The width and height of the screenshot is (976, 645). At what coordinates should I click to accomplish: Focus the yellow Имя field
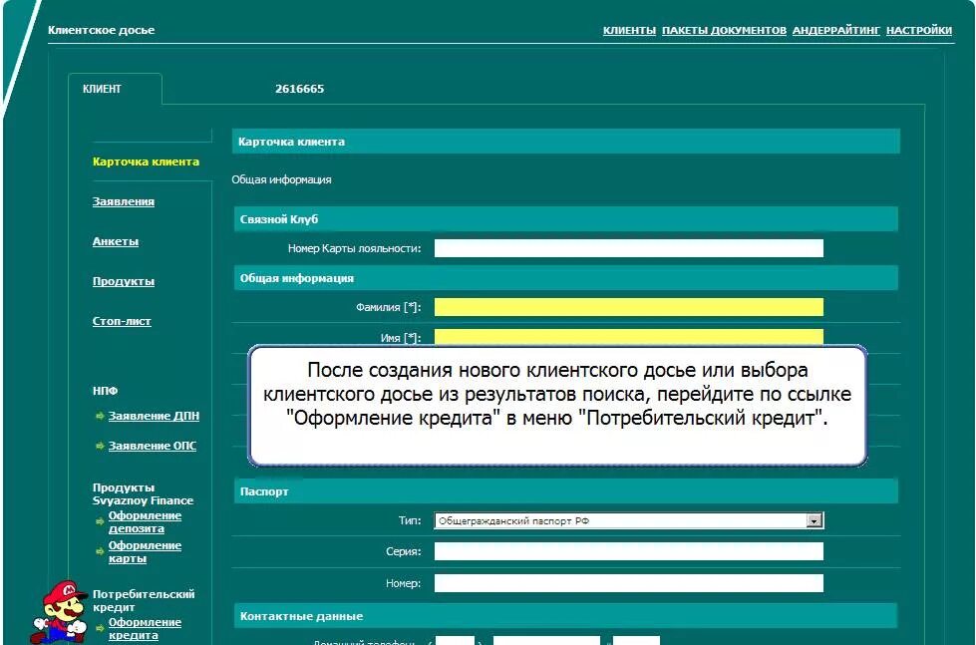click(x=629, y=337)
